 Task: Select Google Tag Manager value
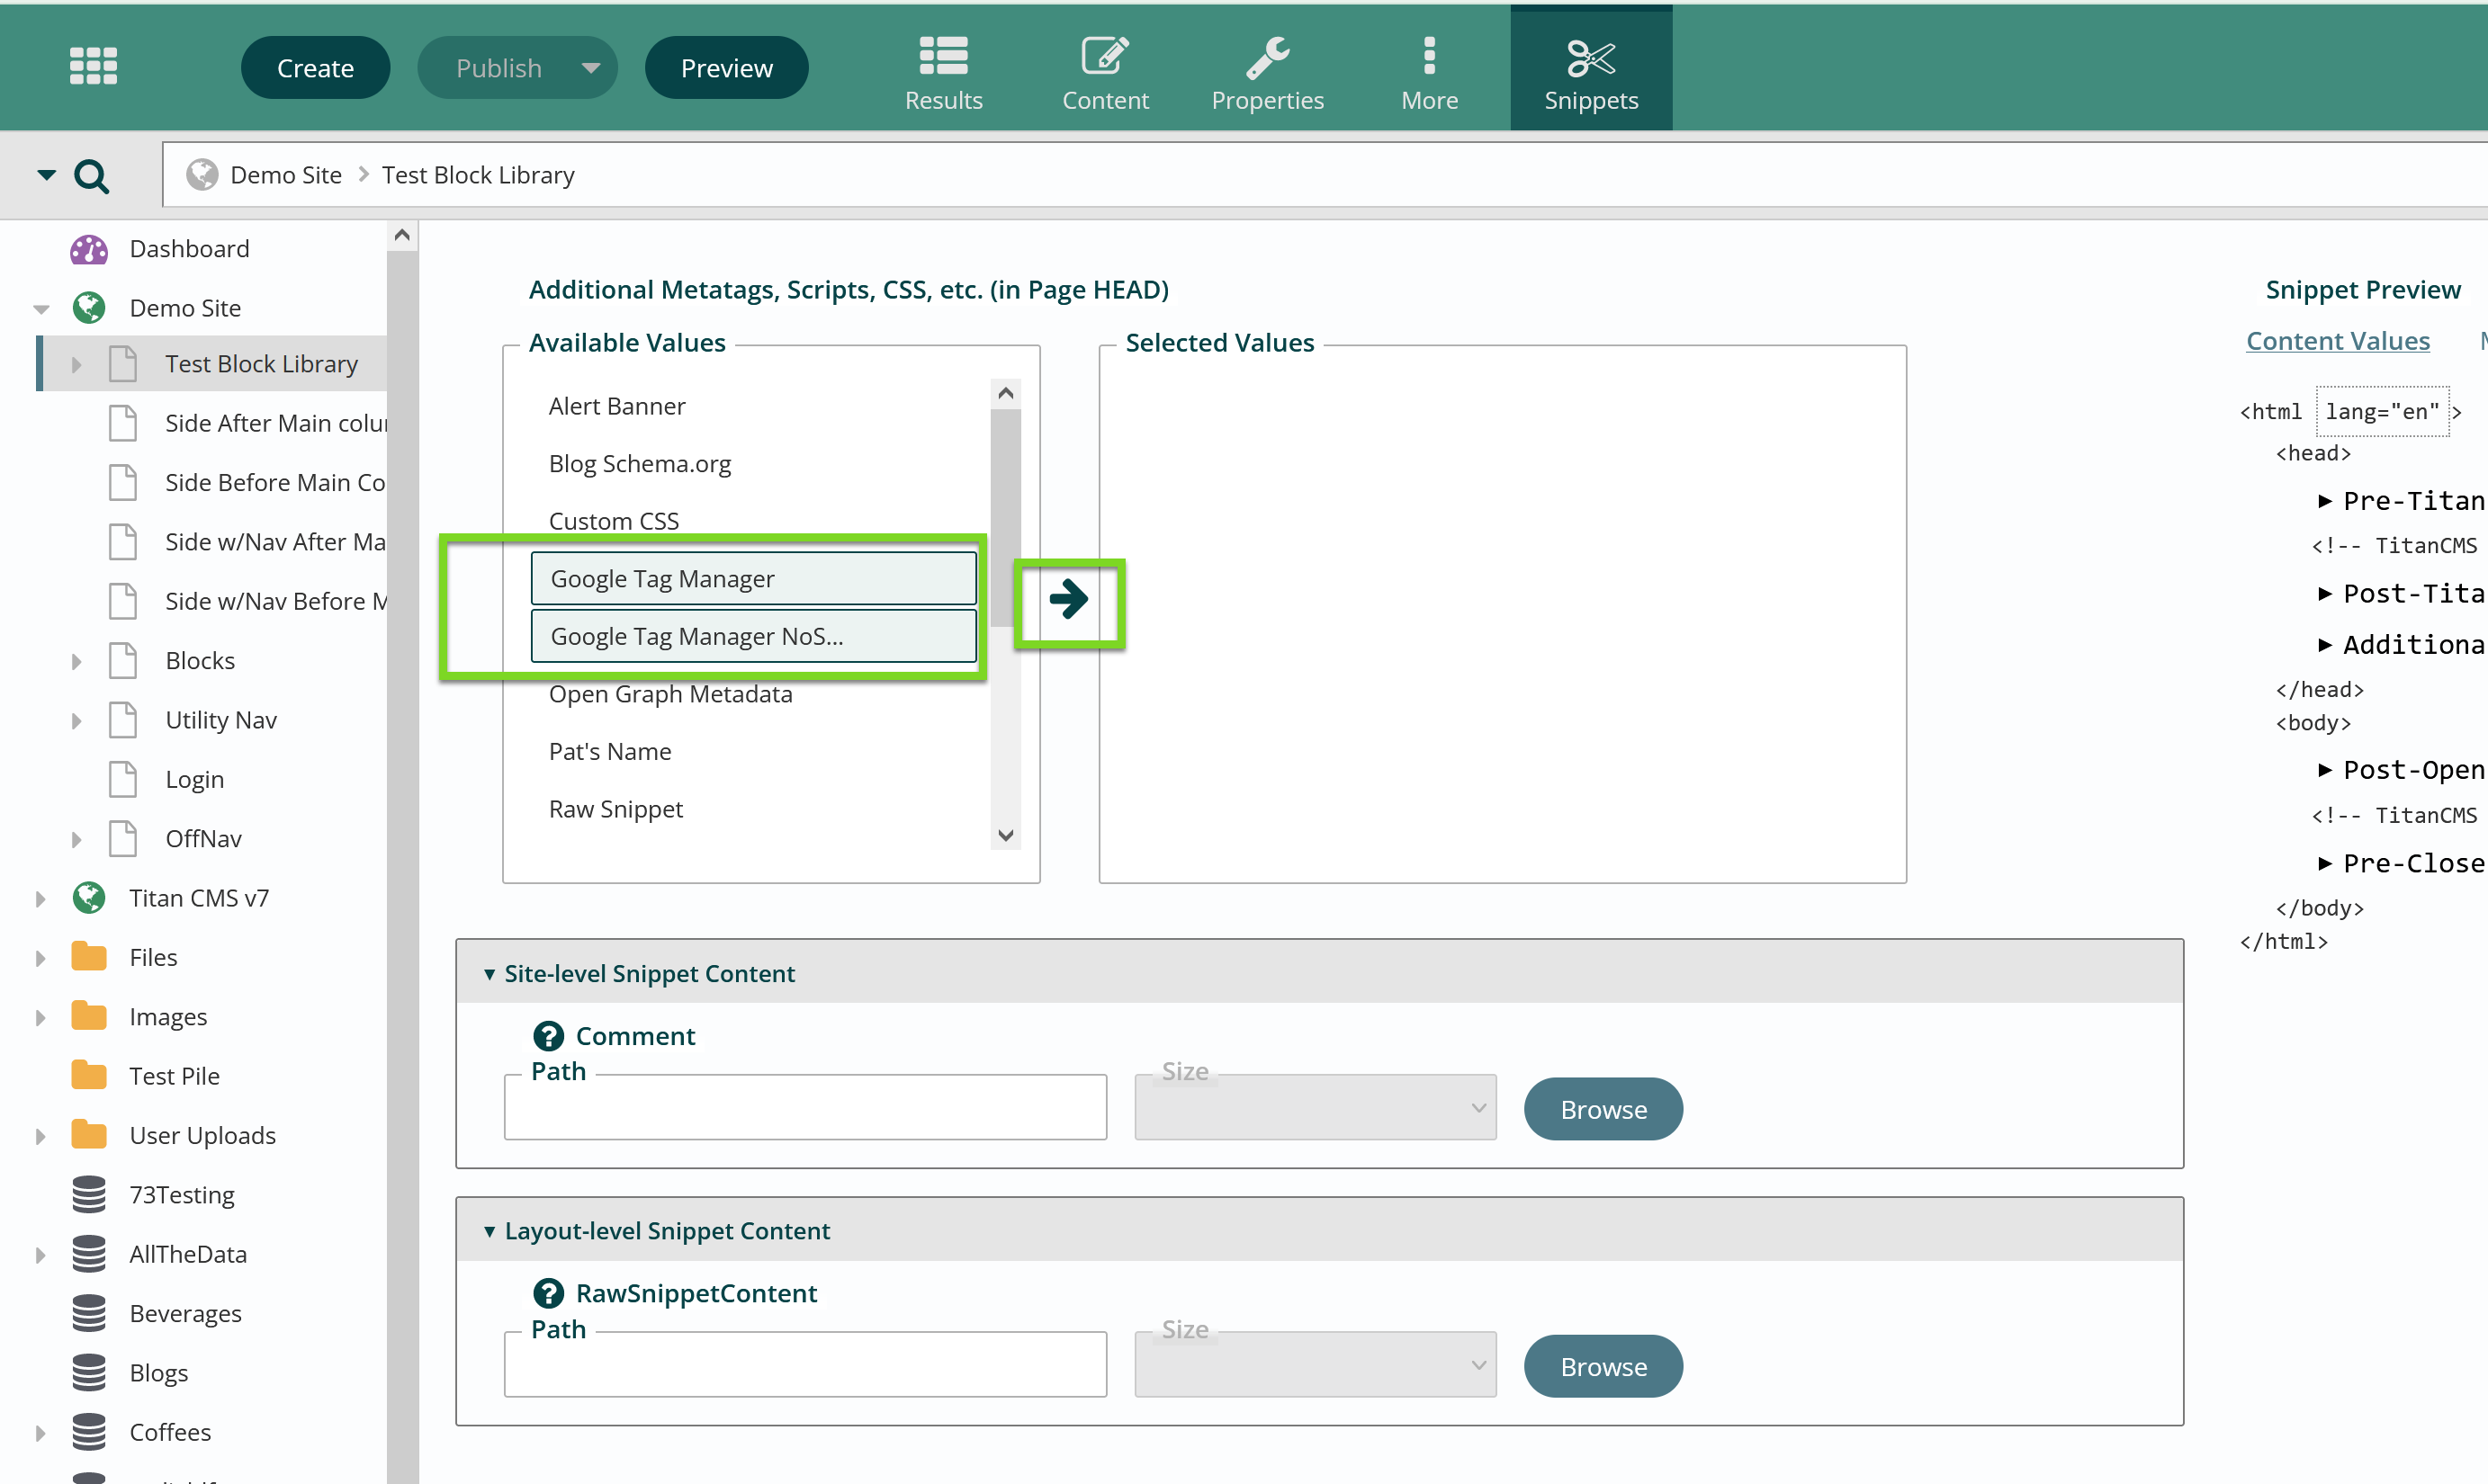pyautogui.click(x=755, y=579)
